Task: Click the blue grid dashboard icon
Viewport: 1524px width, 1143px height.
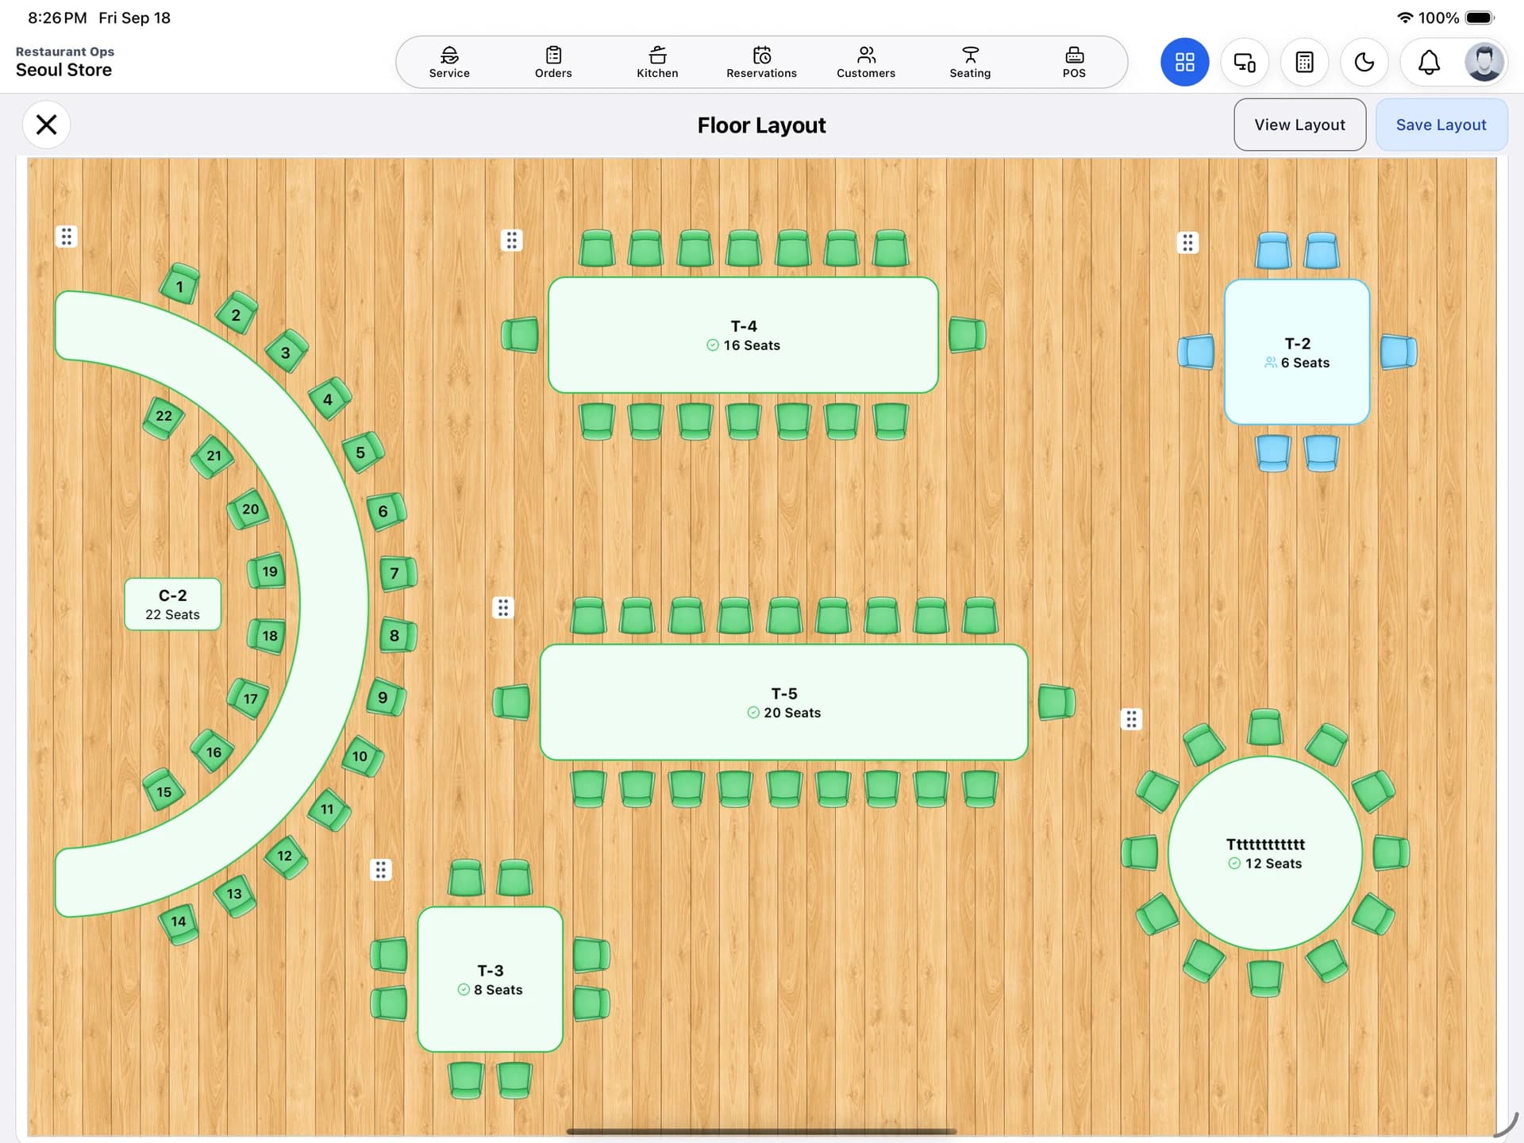Action: pos(1184,62)
